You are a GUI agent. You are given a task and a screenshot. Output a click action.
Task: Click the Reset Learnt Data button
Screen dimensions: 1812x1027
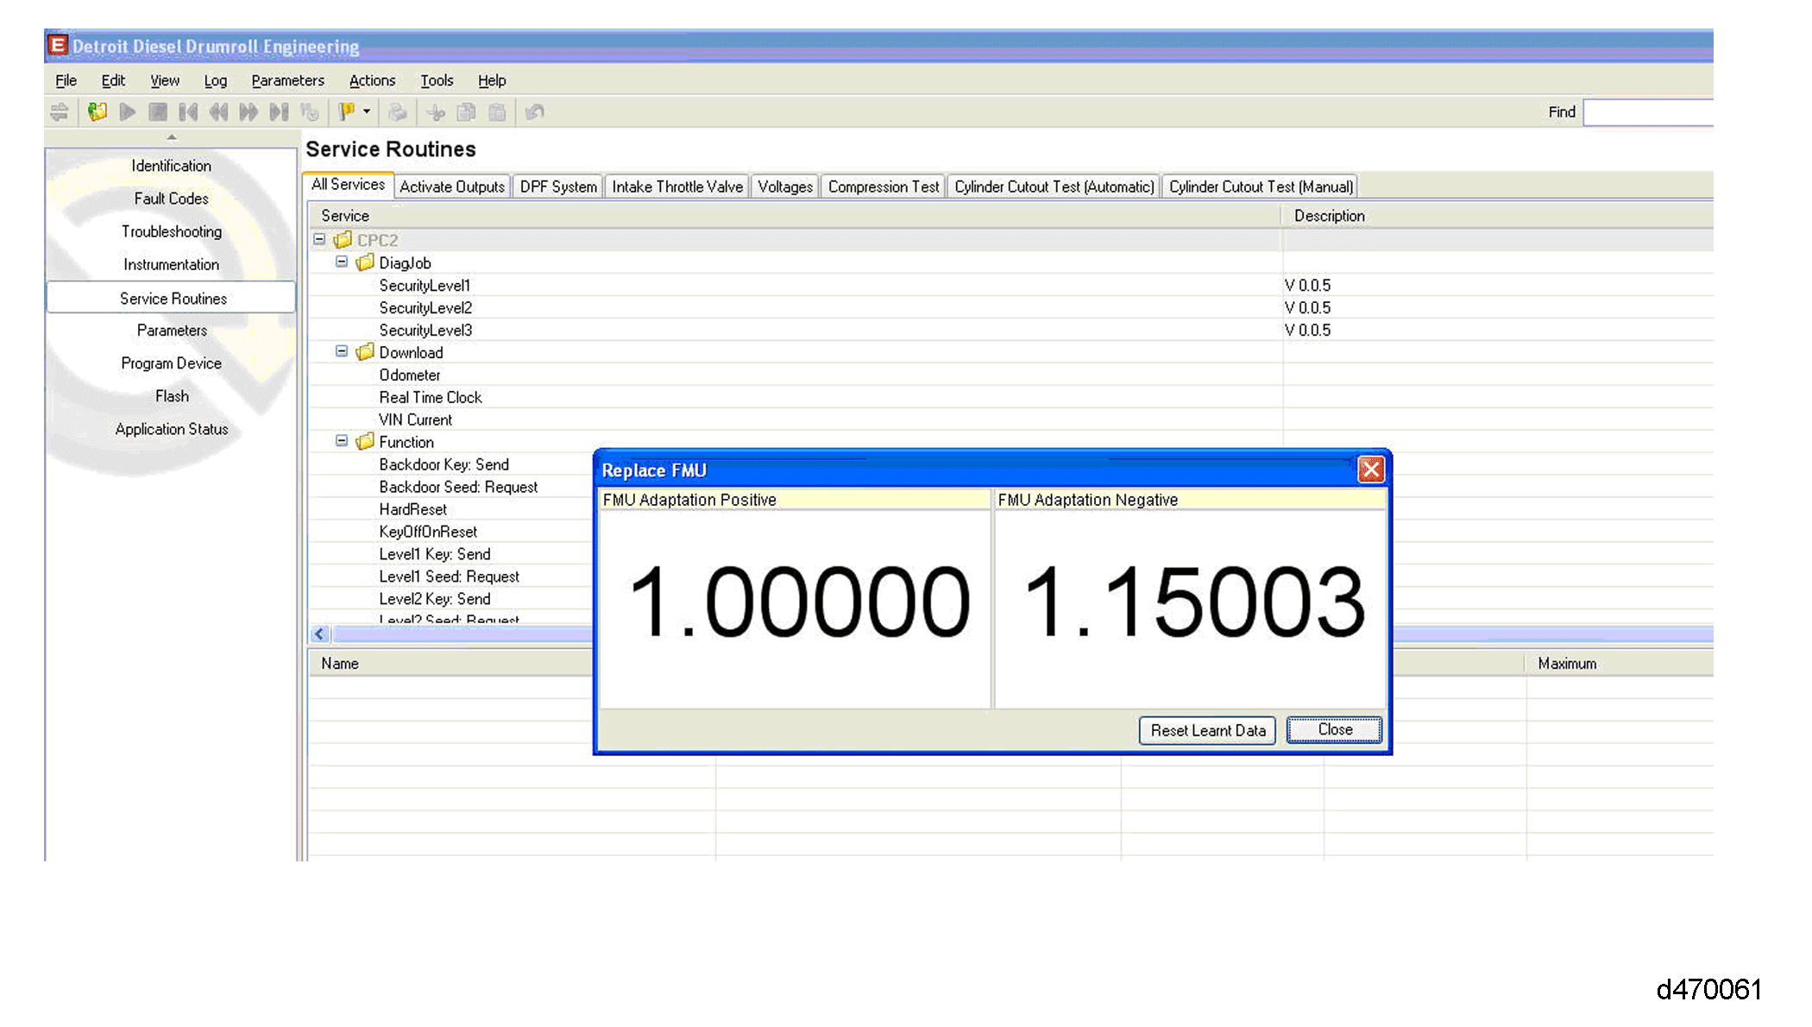(1207, 730)
